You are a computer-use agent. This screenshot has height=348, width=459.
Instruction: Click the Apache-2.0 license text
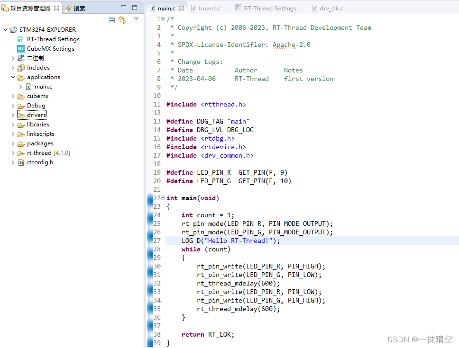click(x=292, y=45)
